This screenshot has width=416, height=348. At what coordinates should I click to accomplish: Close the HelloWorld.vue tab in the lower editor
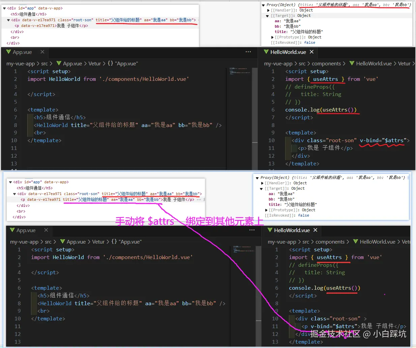(x=315, y=230)
